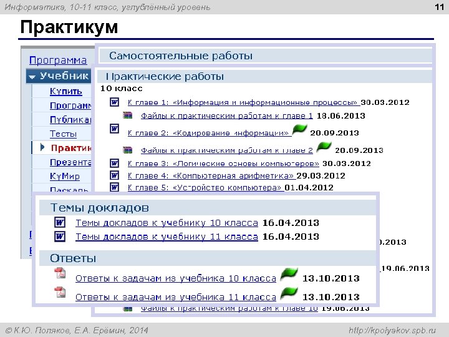
Task: Click green flag next to «Кодирование информации»
Action: [299, 130]
